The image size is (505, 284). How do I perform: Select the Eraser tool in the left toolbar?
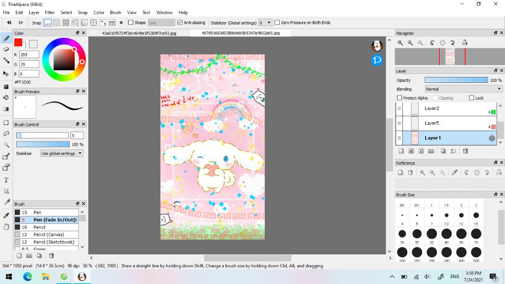pyautogui.click(x=6, y=49)
